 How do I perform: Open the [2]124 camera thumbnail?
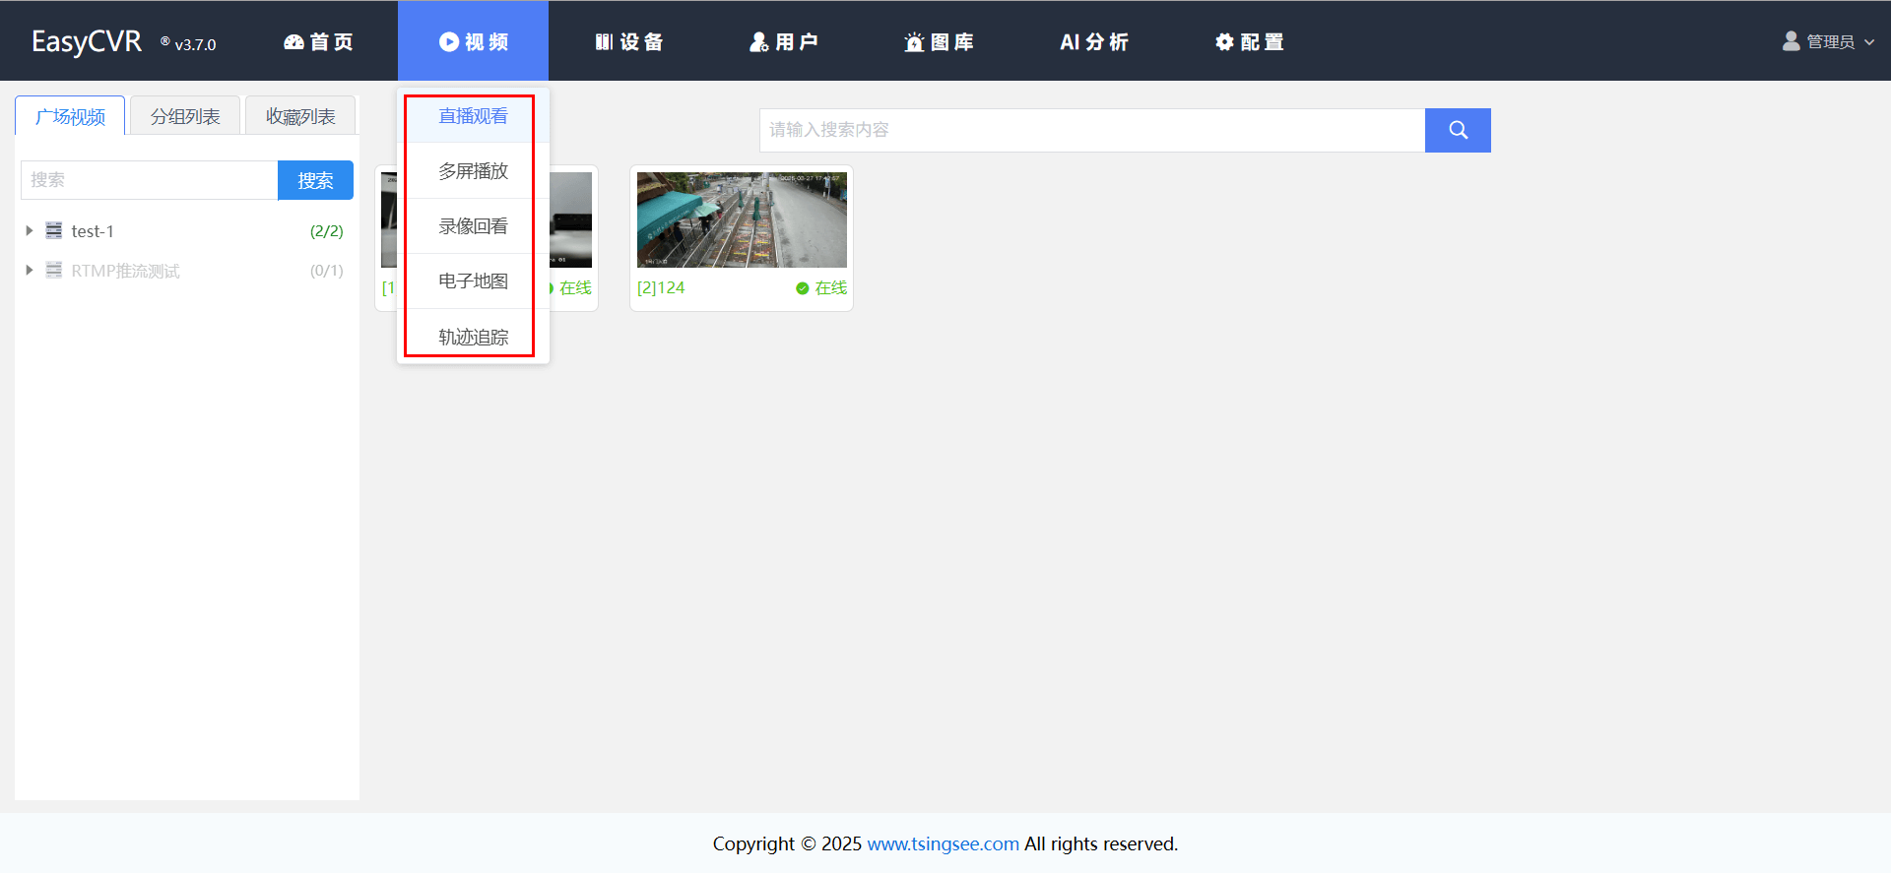coord(742,219)
